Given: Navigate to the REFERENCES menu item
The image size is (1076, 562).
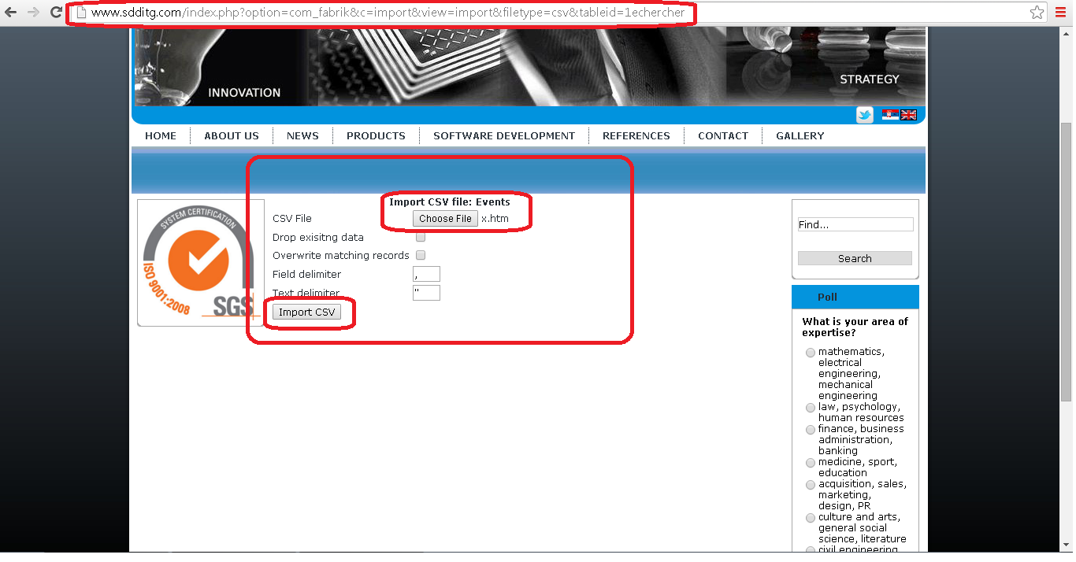Looking at the screenshot, I should coord(636,135).
